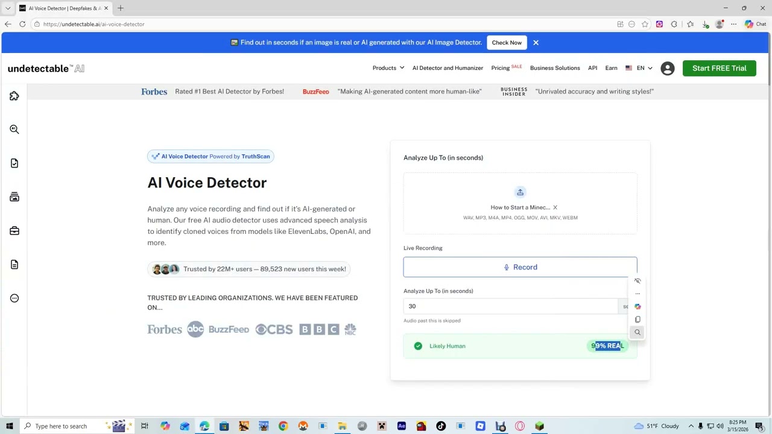The height and width of the screenshot is (434, 772).
Task: Click the 'Audio past this is skipped' note
Action: coord(432,321)
